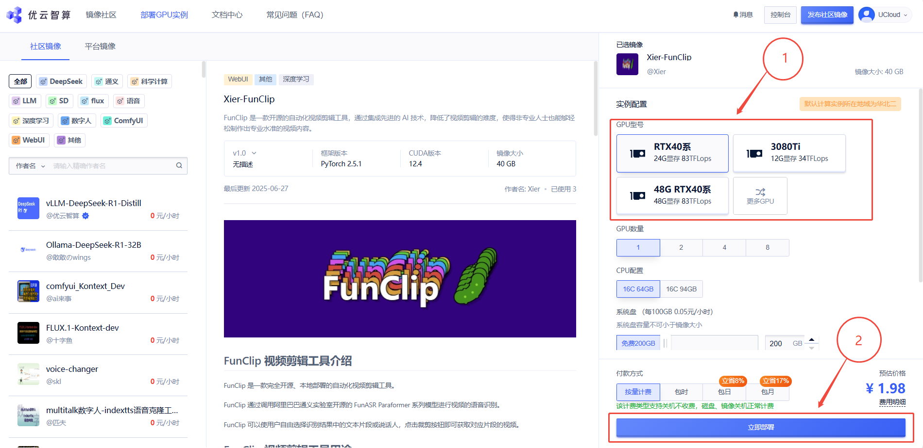Click the 请输入精确作者名 input field
Viewport: 923px width, 448px height.
[x=112, y=166]
